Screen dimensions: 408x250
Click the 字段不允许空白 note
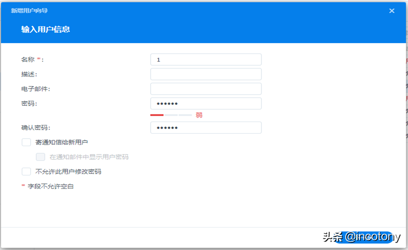click(51, 186)
